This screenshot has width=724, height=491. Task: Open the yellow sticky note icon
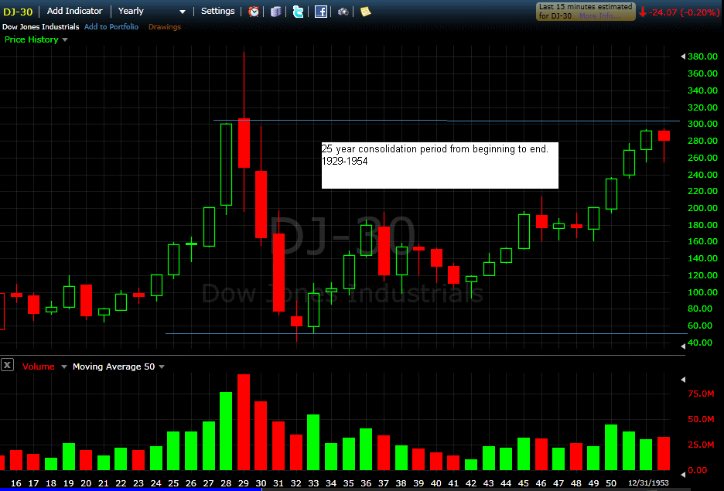[365, 12]
